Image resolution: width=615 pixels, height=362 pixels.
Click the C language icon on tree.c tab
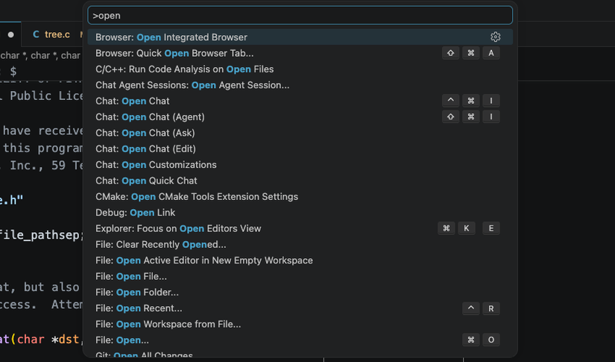36,34
